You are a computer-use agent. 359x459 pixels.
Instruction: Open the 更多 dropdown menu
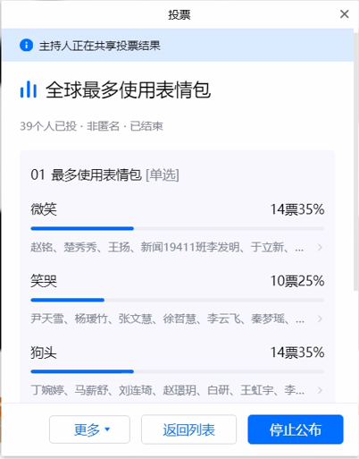(x=89, y=429)
